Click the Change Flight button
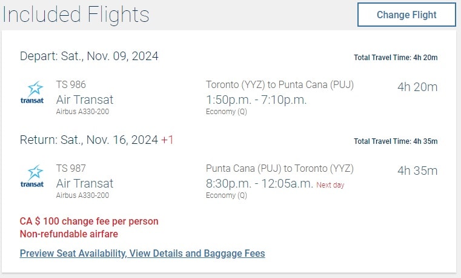 click(406, 15)
